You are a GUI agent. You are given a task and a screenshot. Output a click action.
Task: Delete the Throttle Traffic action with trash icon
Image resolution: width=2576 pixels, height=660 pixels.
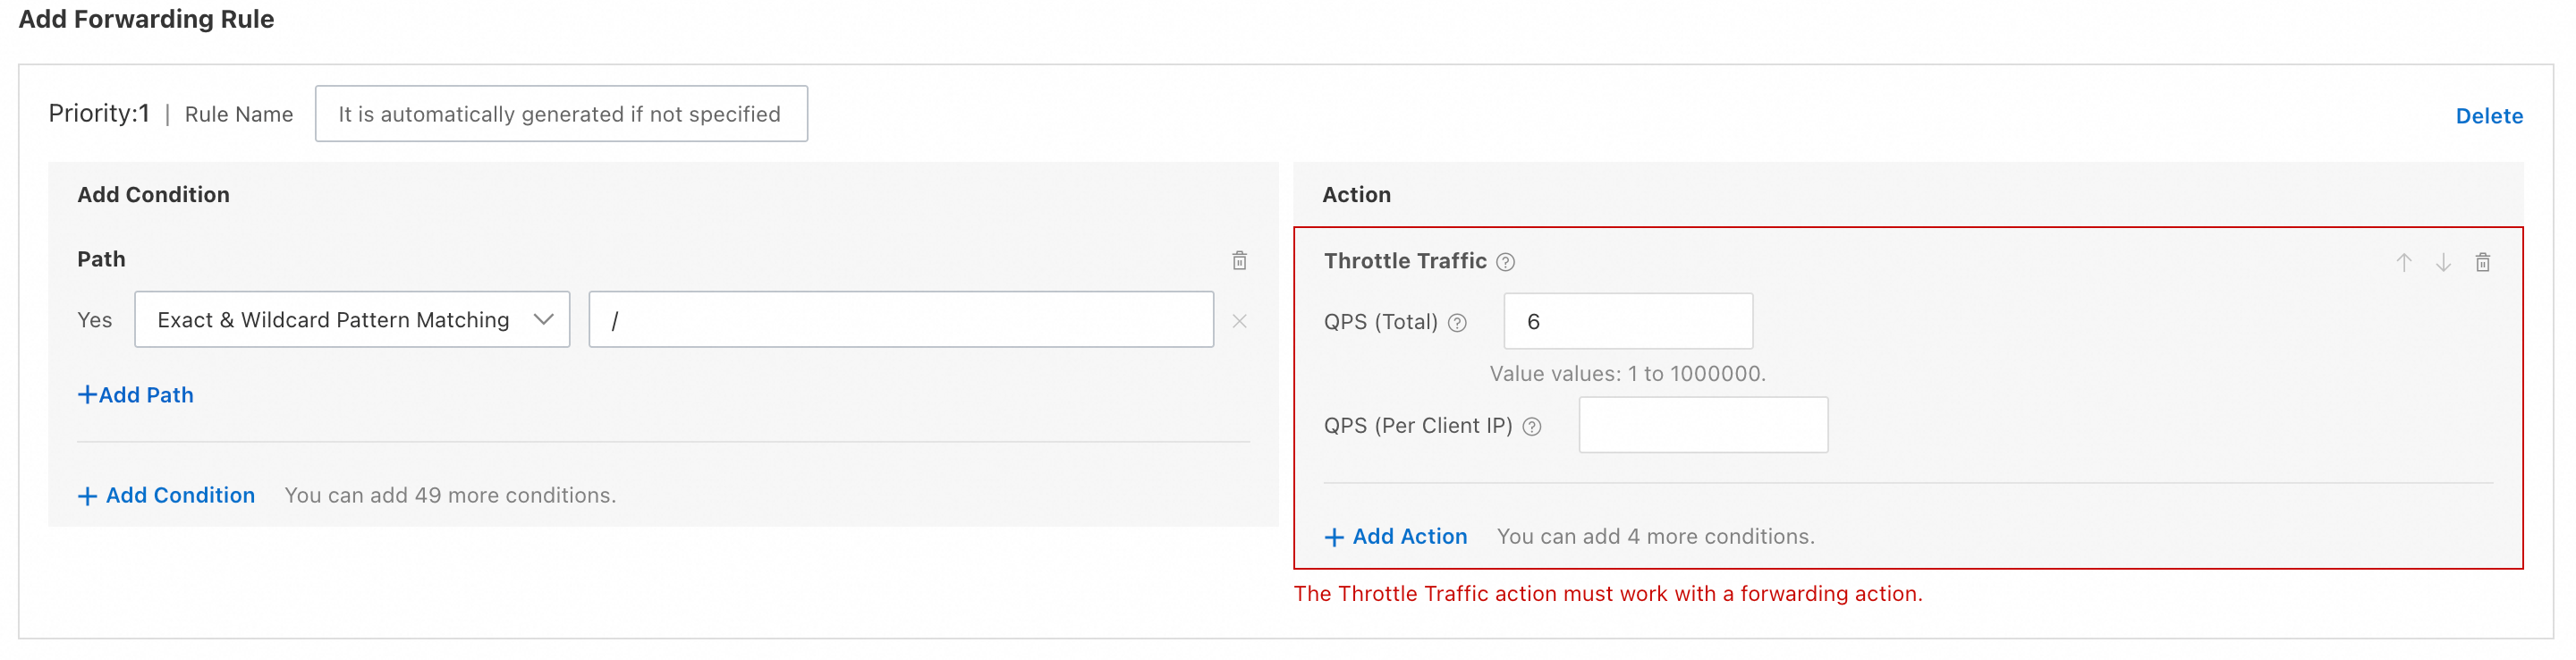click(2482, 262)
